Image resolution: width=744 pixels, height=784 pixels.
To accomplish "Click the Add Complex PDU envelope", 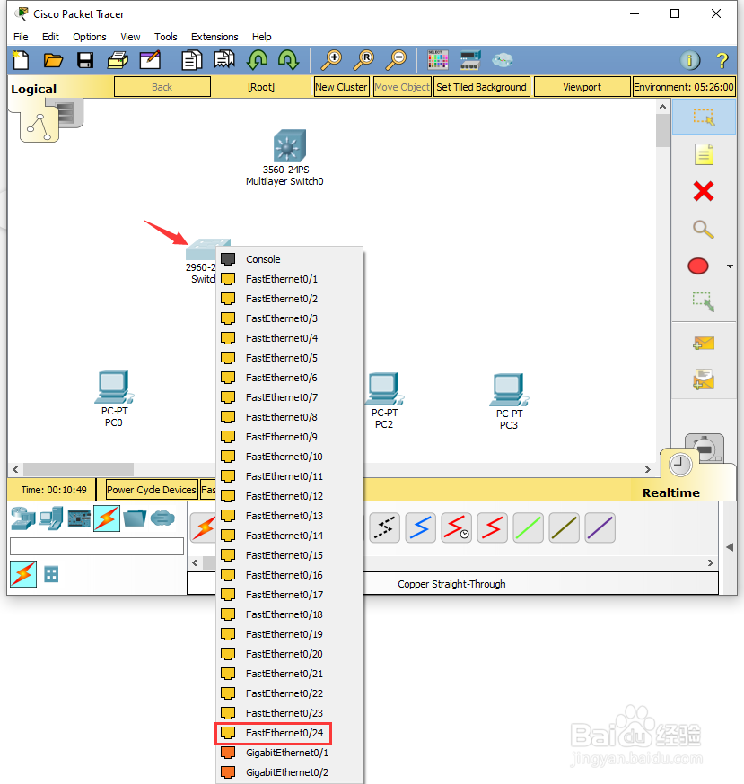I will click(x=704, y=379).
